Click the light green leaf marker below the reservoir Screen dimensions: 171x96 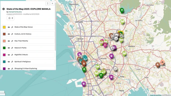click(x=122, y=22)
